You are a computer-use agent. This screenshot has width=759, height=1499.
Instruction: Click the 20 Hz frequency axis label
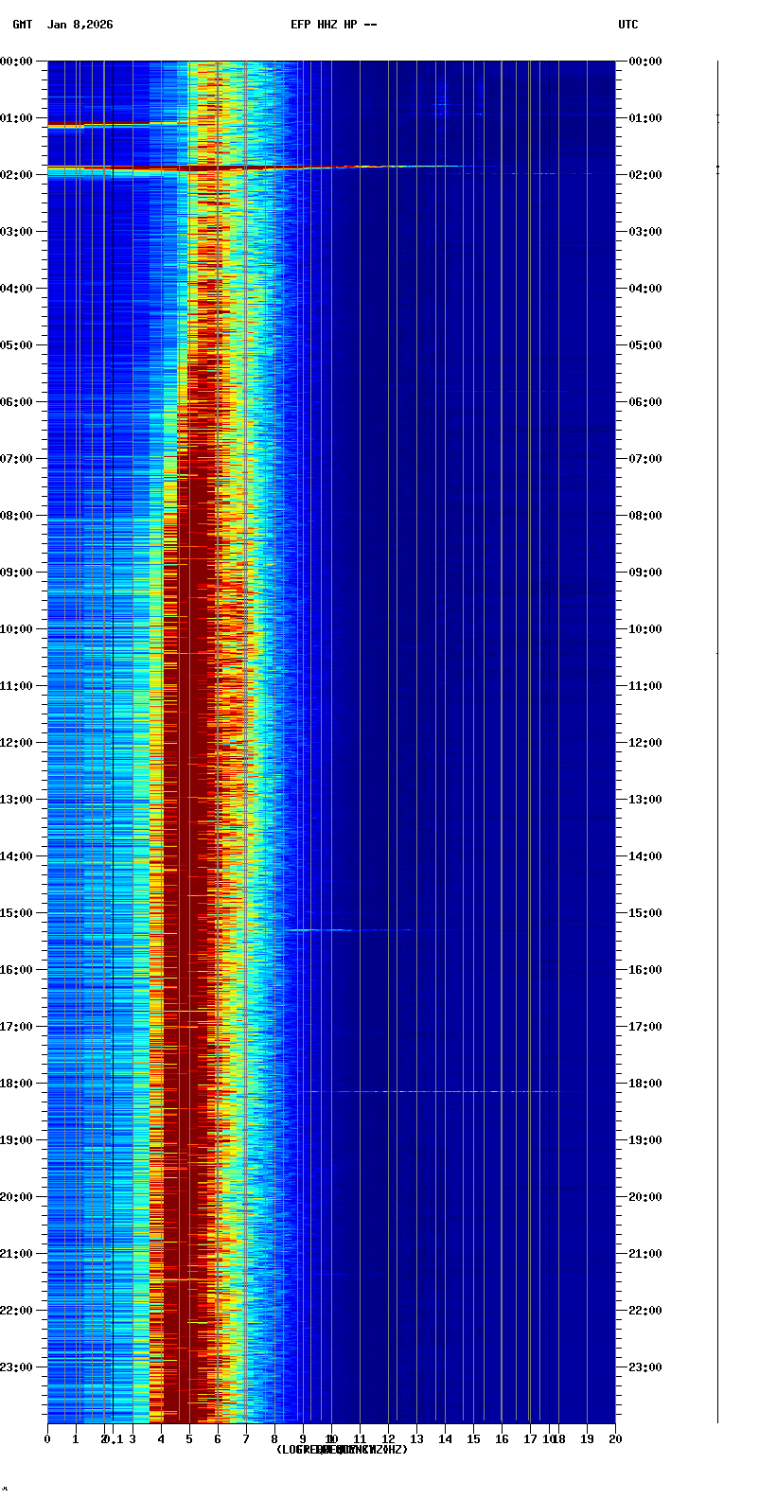(x=615, y=1439)
